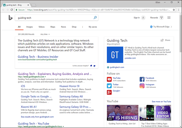Click the Rewards trophy icon
182x128 pixels.
click(162, 18)
